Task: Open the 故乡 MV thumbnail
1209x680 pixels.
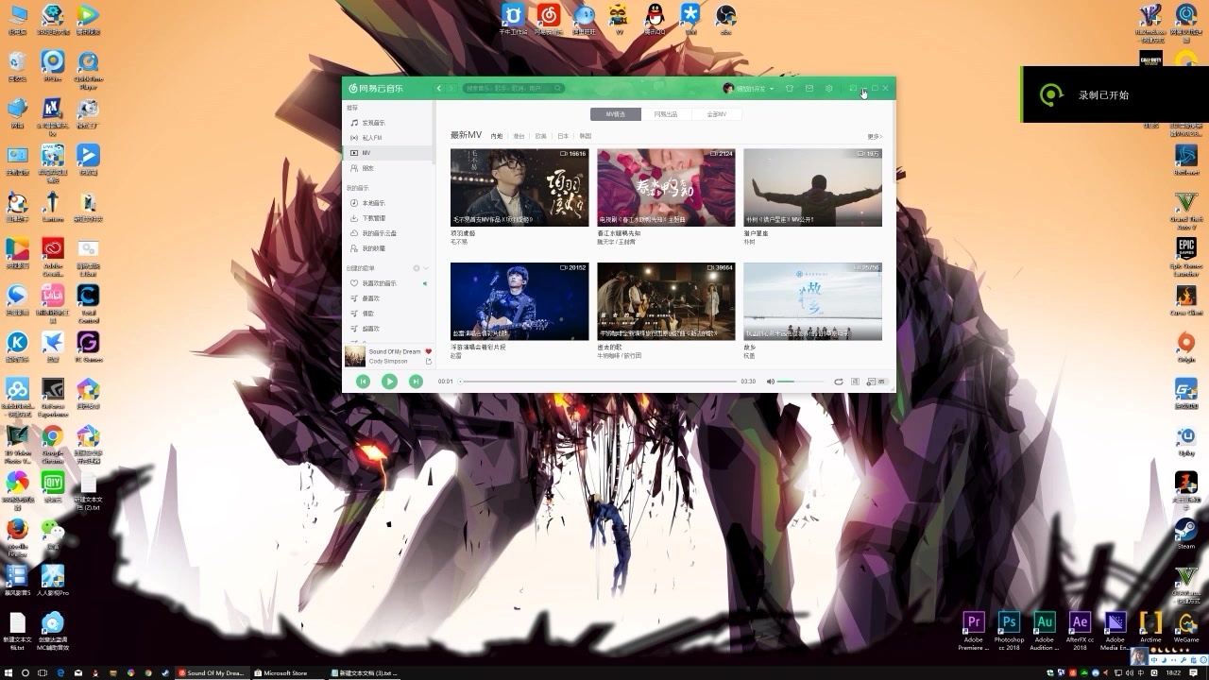Action: tap(812, 301)
